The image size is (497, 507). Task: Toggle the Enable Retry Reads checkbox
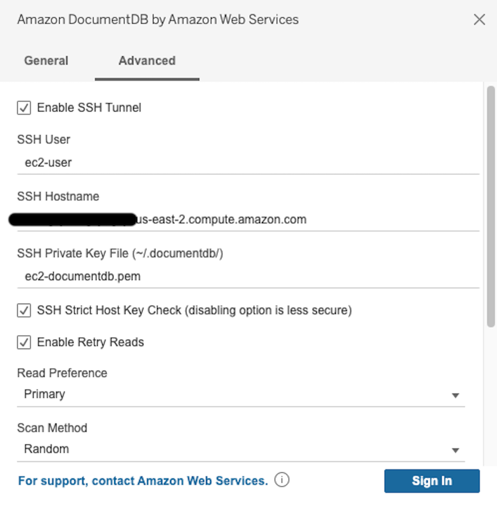[23, 342]
